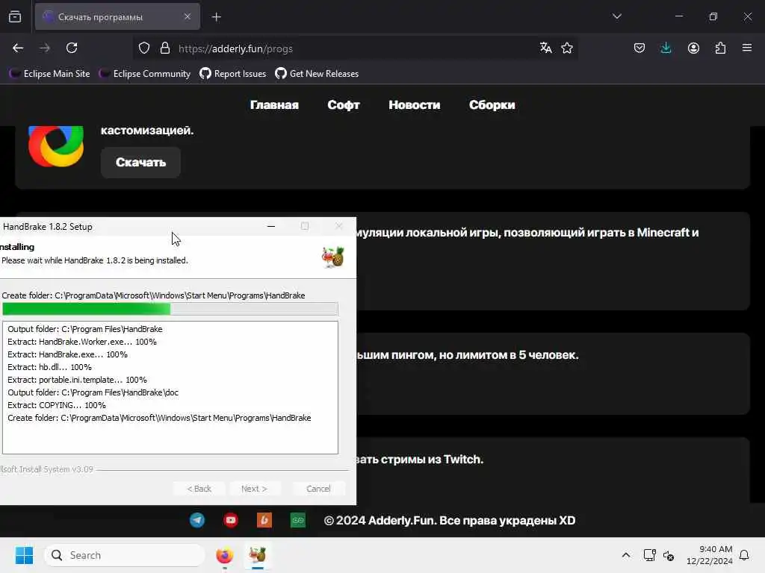This screenshot has width=765, height=573.
Task: Open the Главная menu item
Action: [274, 104]
